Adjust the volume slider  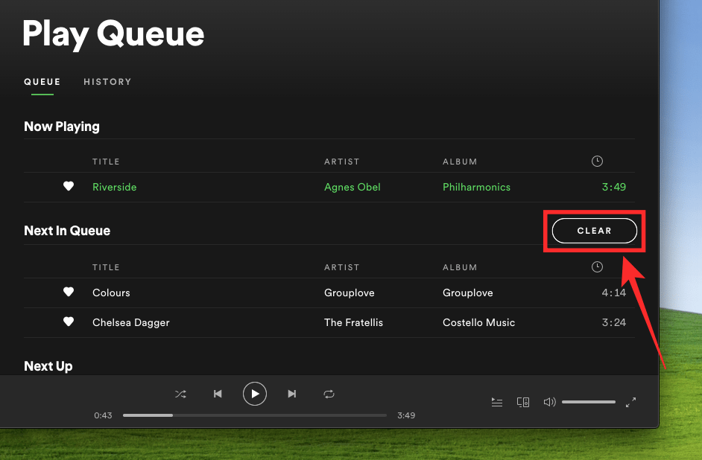pos(589,401)
